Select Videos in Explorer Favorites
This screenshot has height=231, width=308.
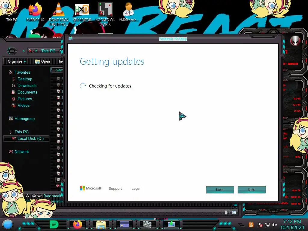pyautogui.click(x=21, y=105)
